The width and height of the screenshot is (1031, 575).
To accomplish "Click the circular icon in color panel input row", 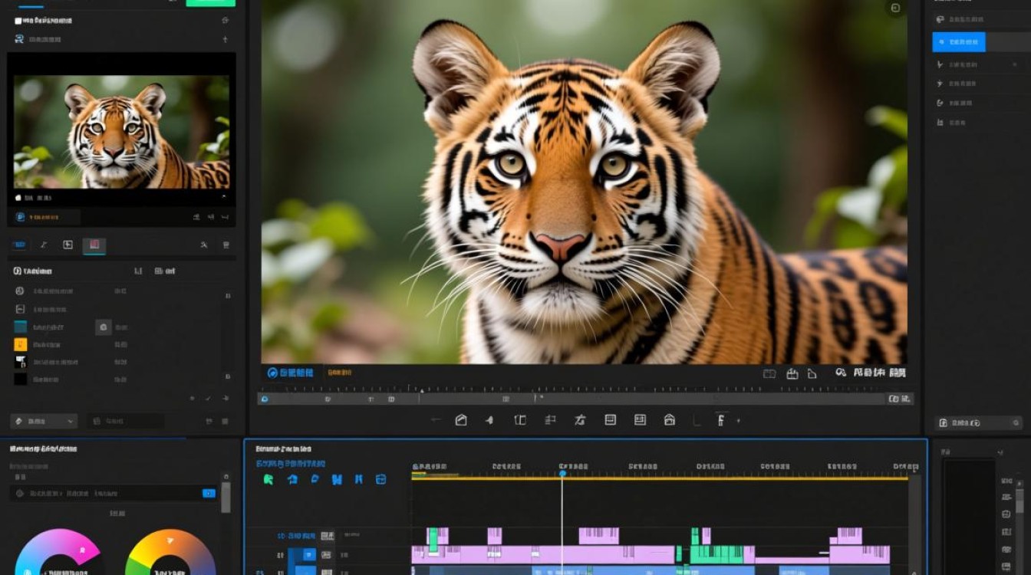I will tap(20, 493).
